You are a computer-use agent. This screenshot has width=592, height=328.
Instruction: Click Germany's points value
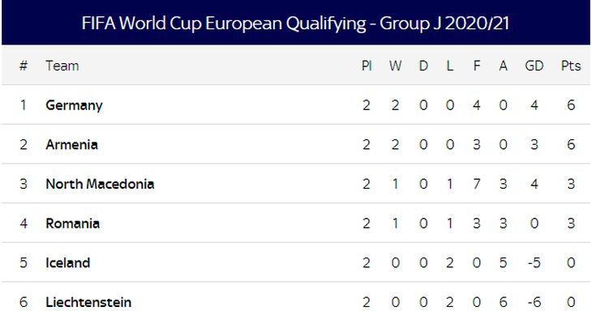(x=571, y=105)
